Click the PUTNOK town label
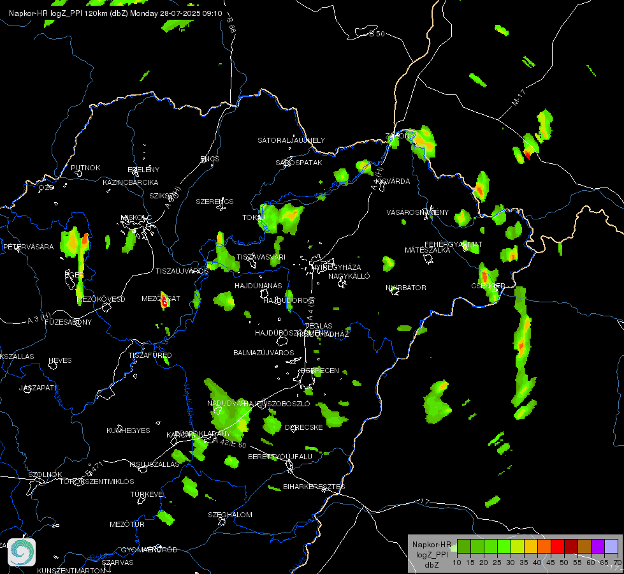This screenshot has width=624, height=574. point(85,168)
